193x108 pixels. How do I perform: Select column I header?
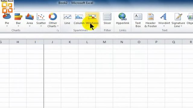35,42
